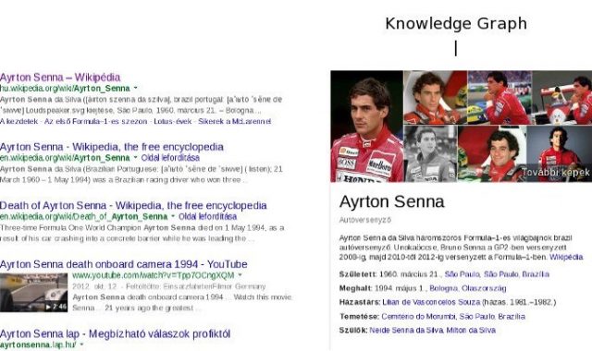
Task: Open the top-right photo of Senna by the McLaren car
Action: pyautogui.click(x=562, y=98)
